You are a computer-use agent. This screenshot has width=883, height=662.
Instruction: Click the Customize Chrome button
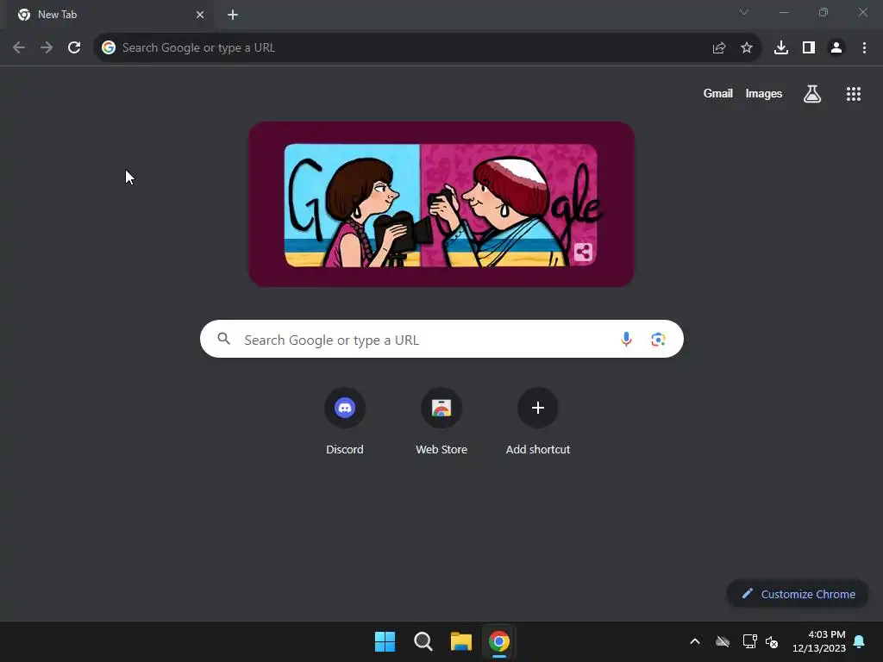pyautogui.click(x=798, y=594)
